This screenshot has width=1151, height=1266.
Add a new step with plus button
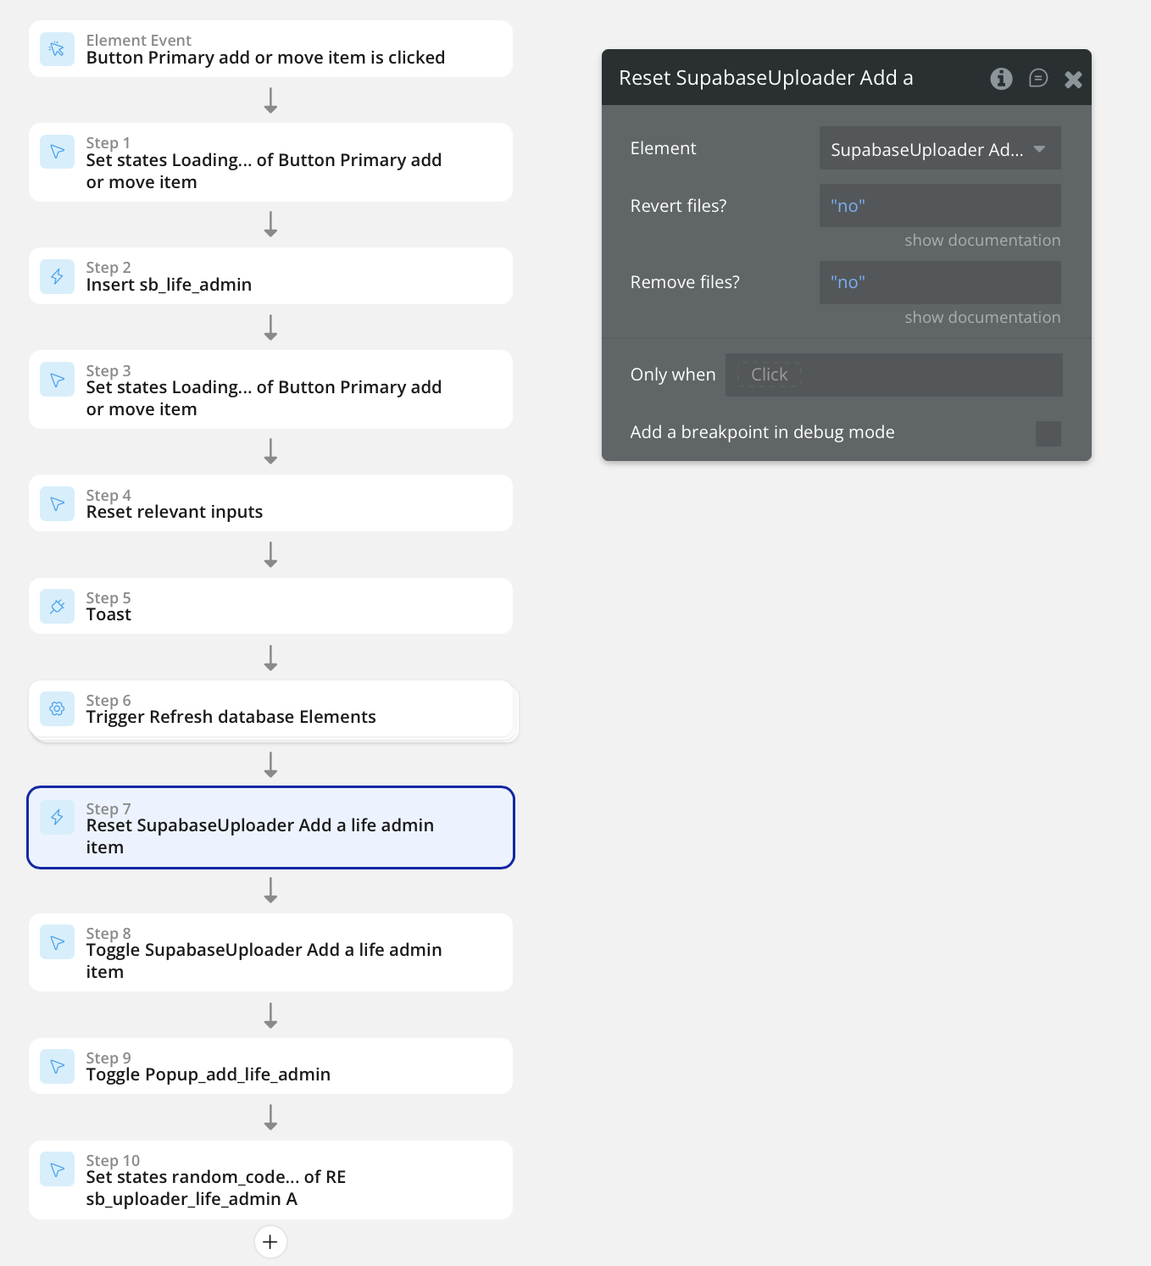[x=270, y=1241]
